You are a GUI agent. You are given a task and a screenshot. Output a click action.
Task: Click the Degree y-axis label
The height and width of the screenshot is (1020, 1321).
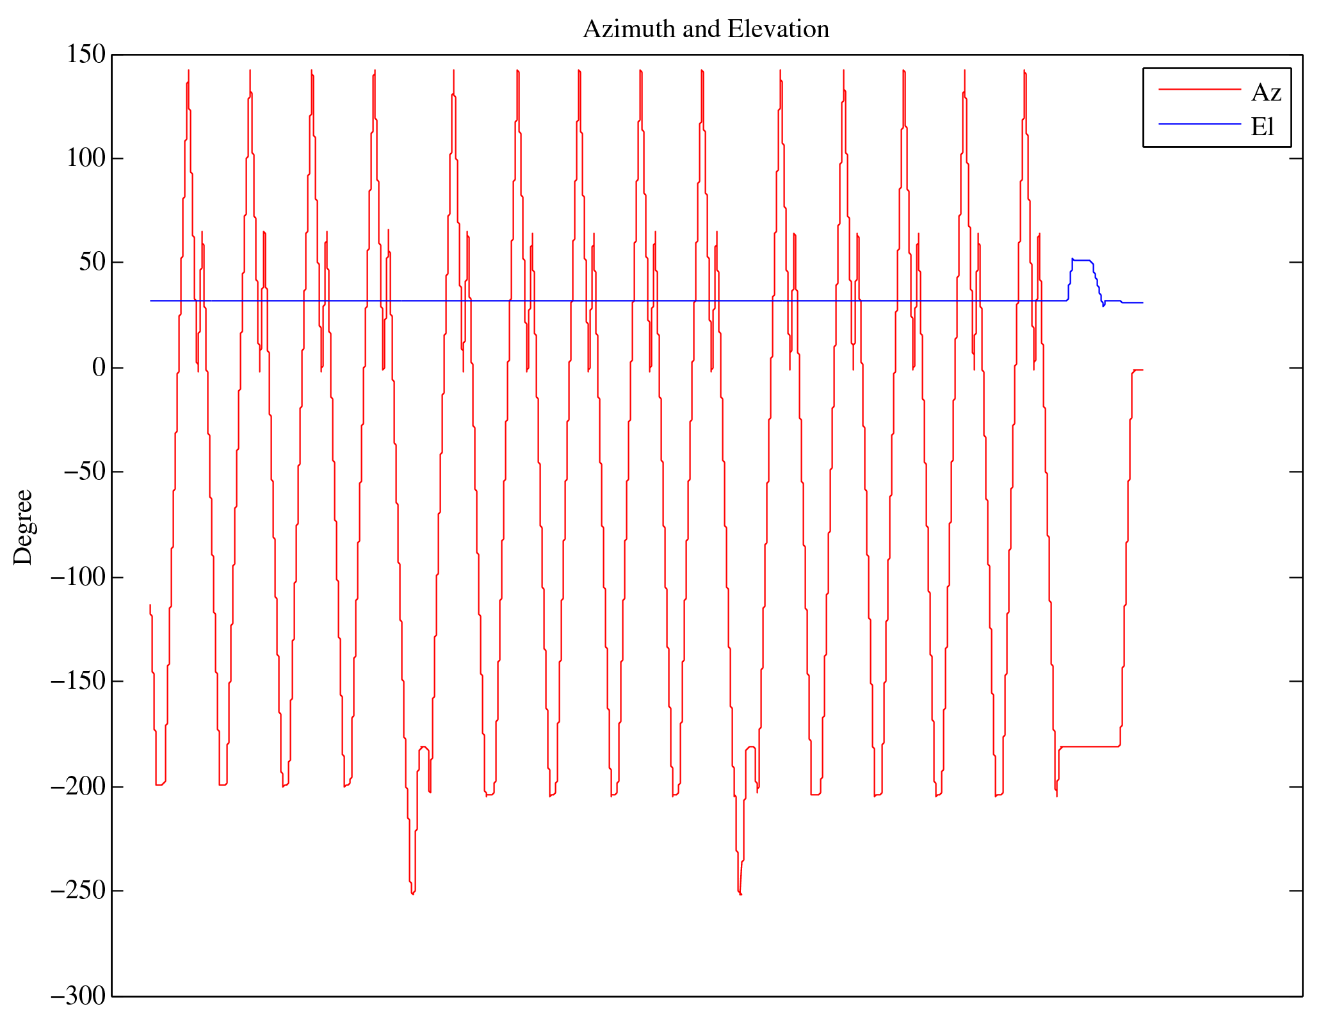tap(23, 527)
